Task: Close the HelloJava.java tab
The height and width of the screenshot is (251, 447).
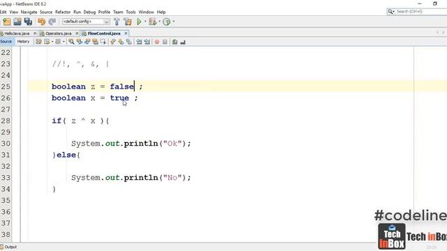Action: point(35,33)
